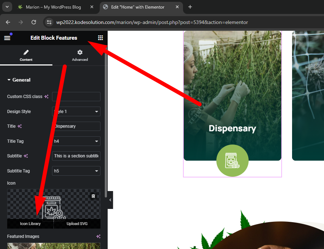The height and width of the screenshot is (249, 324).
Task: Open the tab search dropdown chevron
Action: (x=7, y=7)
